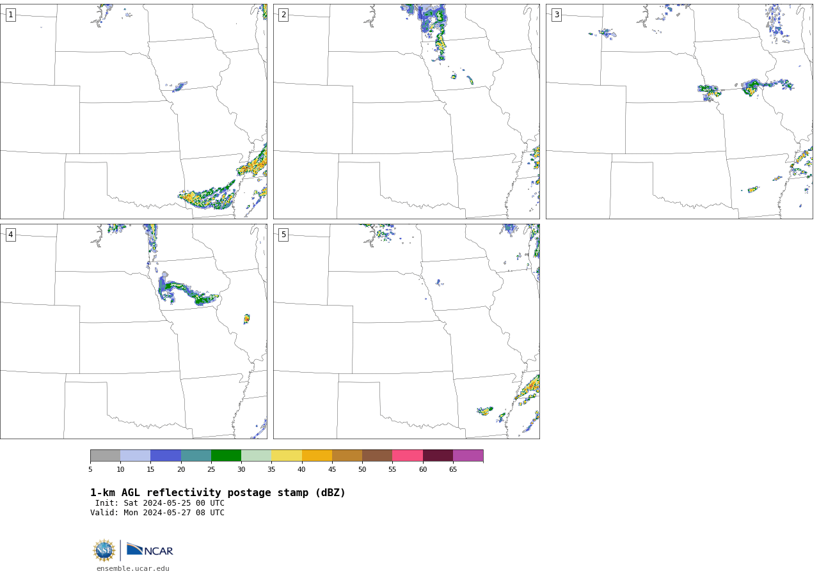Click the maroon 60-65 dBZ swatch
The image size is (819, 576).
438,456
